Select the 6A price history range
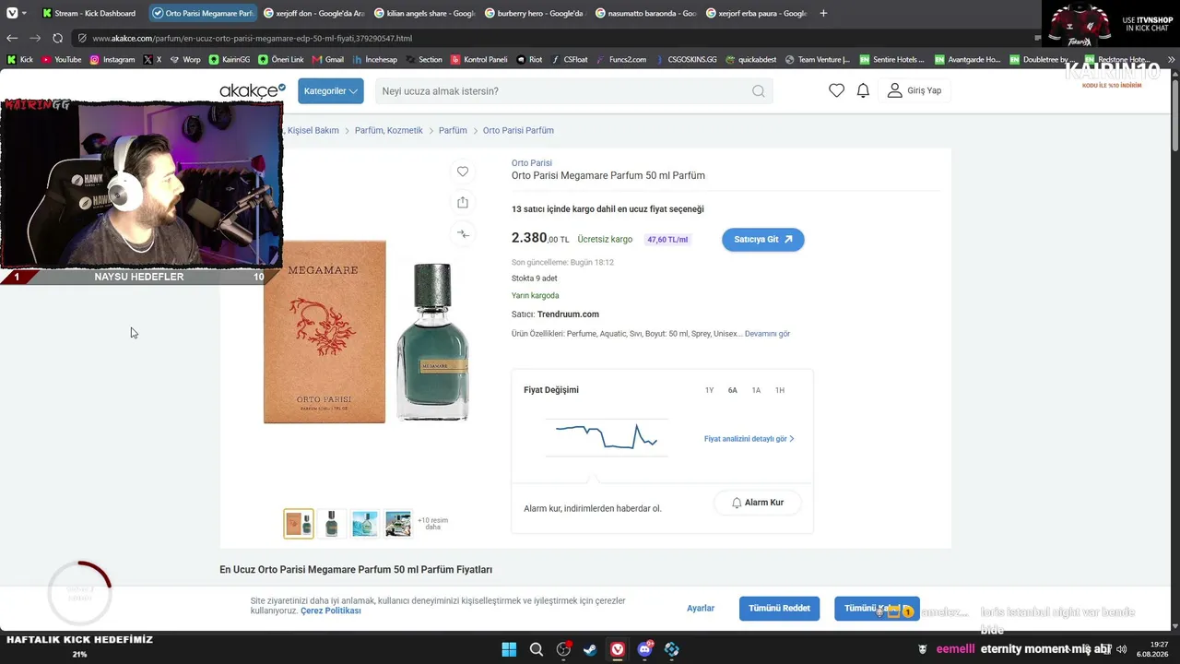This screenshot has height=664, width=1180. (x=733, y=390)
